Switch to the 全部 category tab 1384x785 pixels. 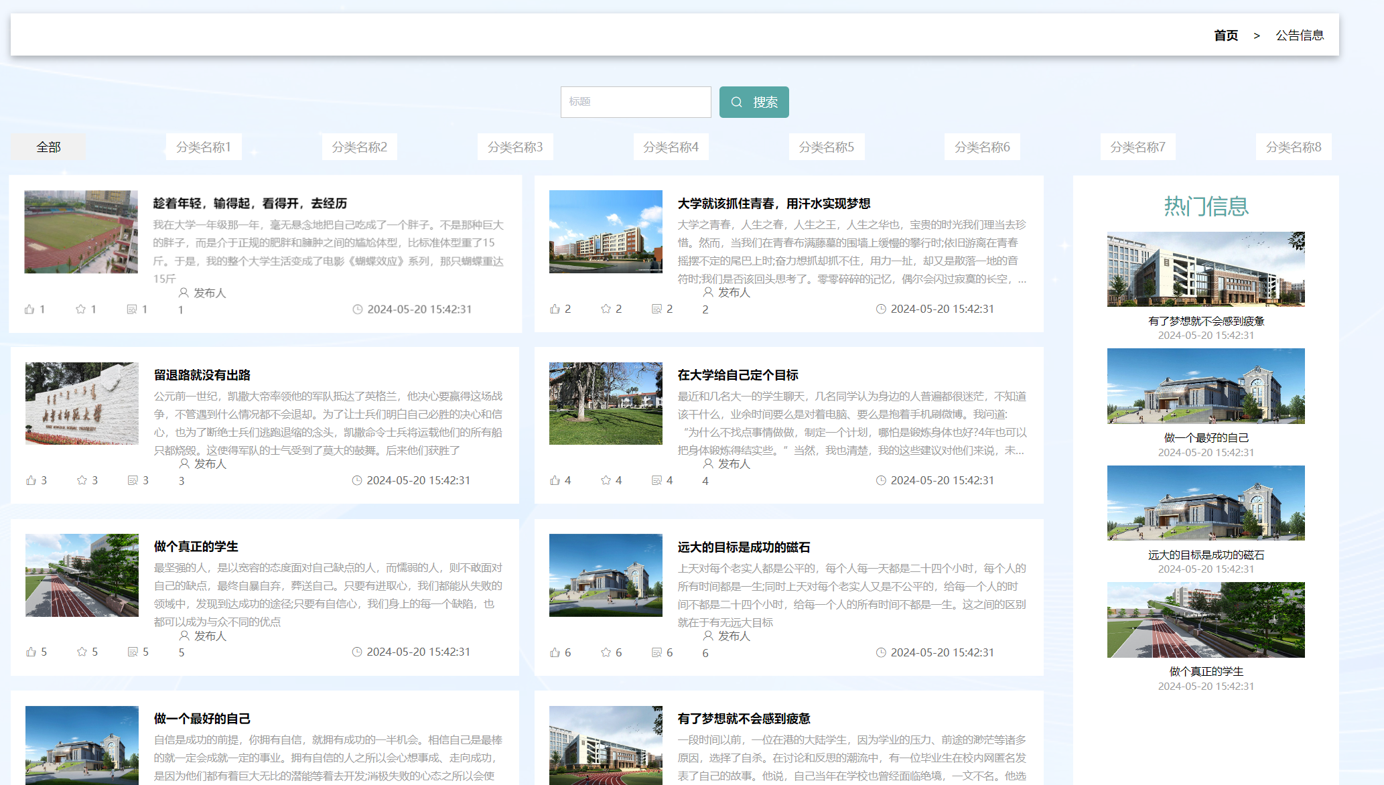click(x=48, y=147)
